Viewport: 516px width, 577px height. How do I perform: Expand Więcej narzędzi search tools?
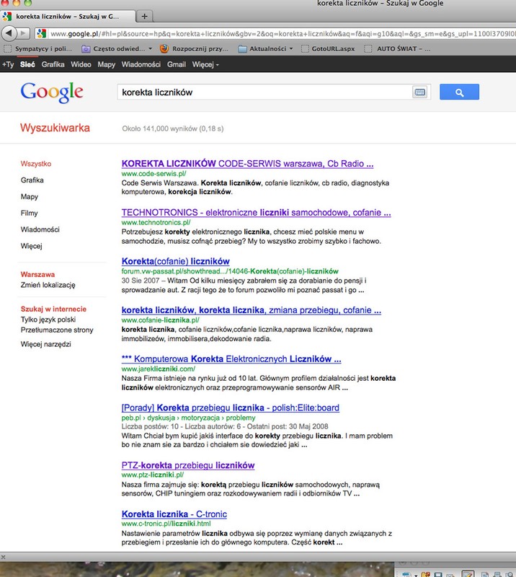pyautogui.click(x=45, y=344)
